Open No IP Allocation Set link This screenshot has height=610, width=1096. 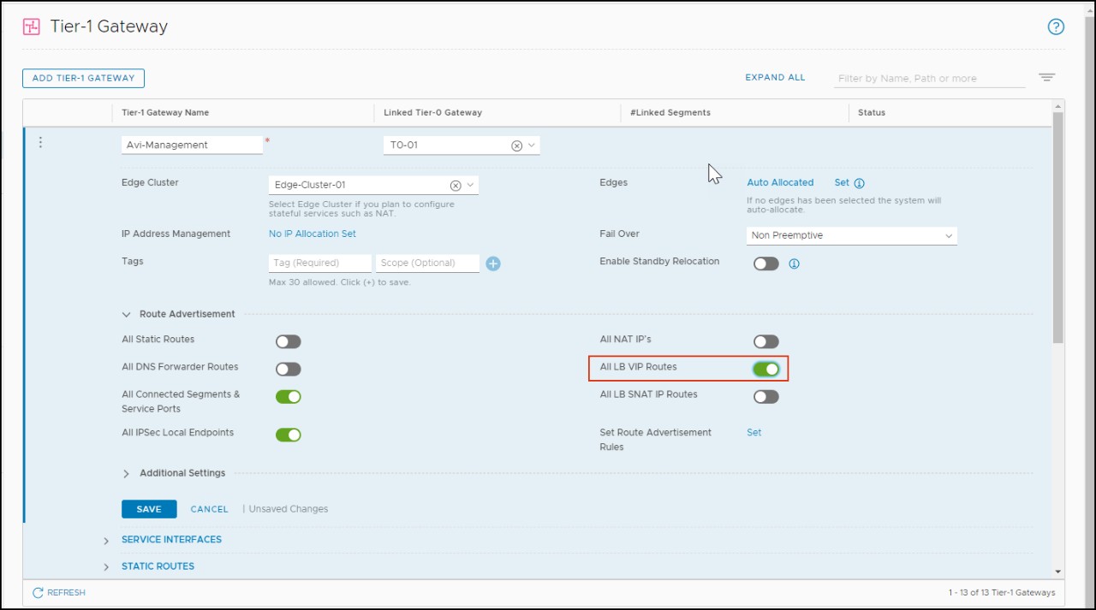click(x=313, y=234)
